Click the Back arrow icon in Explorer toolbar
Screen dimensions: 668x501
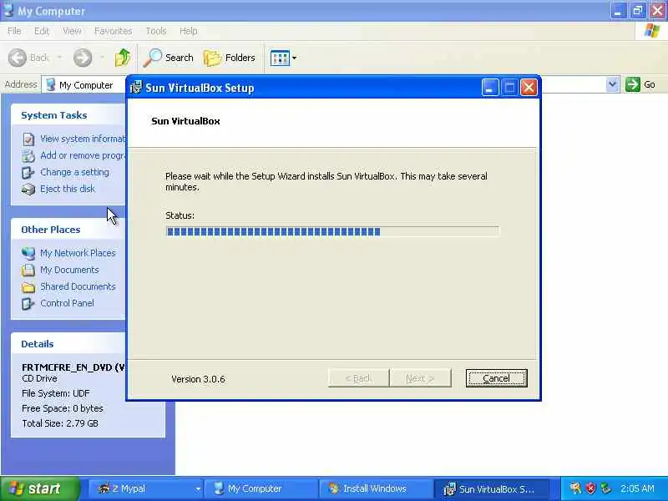[18, 58]
